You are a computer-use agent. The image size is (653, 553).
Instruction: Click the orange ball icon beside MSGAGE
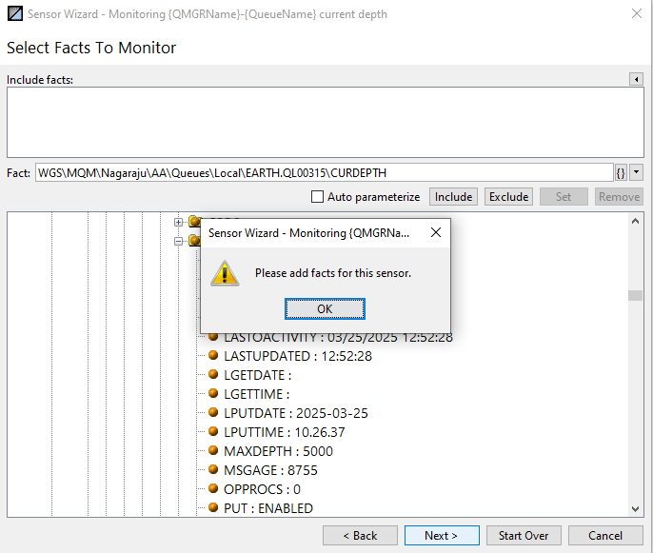pos(213,469)
